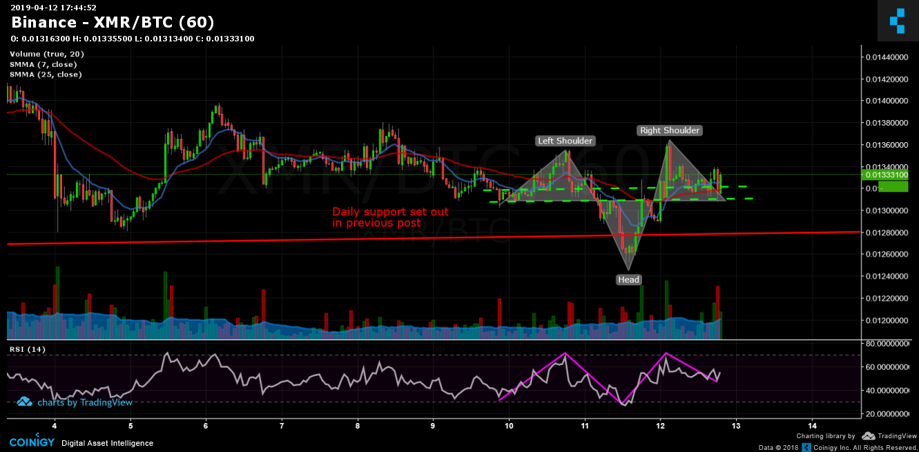Click the OHLC values line under the title
The height and width of the screenshot is (452, 919).
133,39
